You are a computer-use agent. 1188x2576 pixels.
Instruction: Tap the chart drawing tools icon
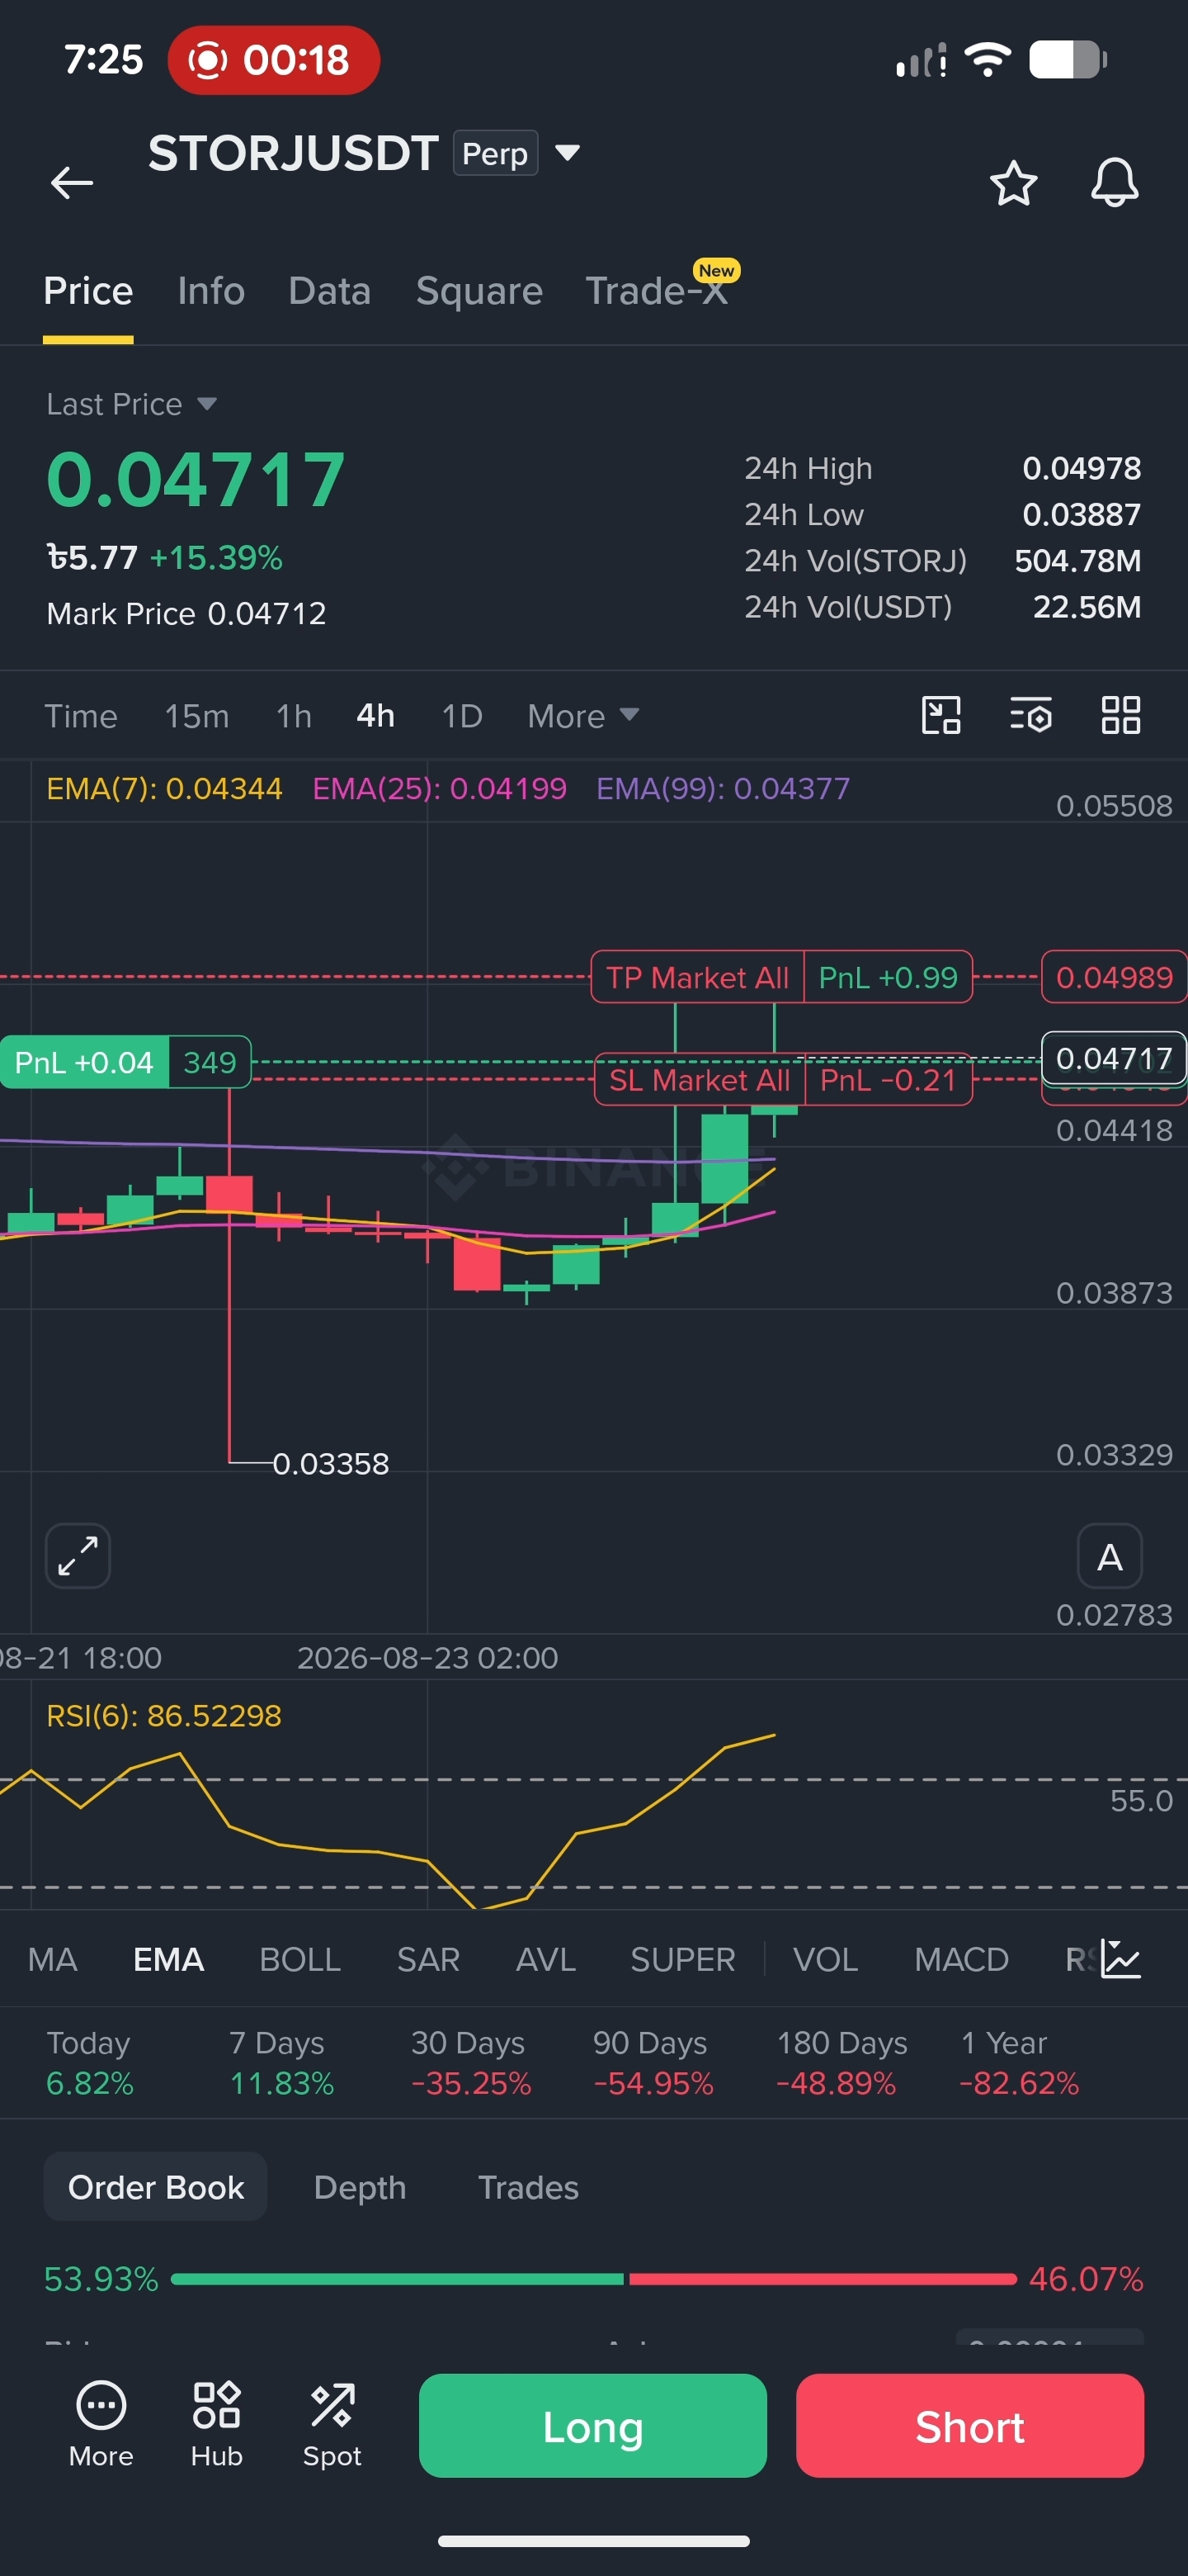(940, 716)
